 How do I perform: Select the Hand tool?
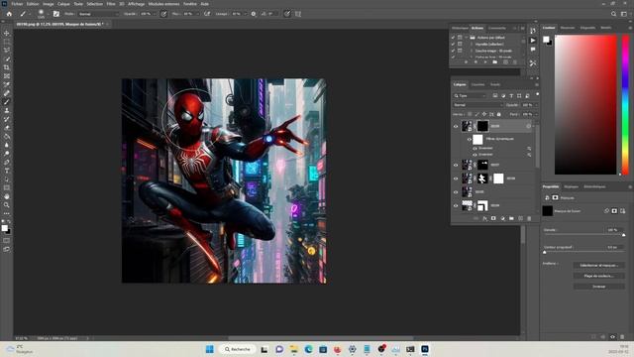coord(7,196)
